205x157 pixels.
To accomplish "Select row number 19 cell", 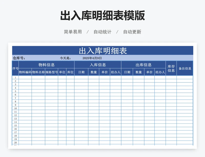I will [x=15, y=139].
